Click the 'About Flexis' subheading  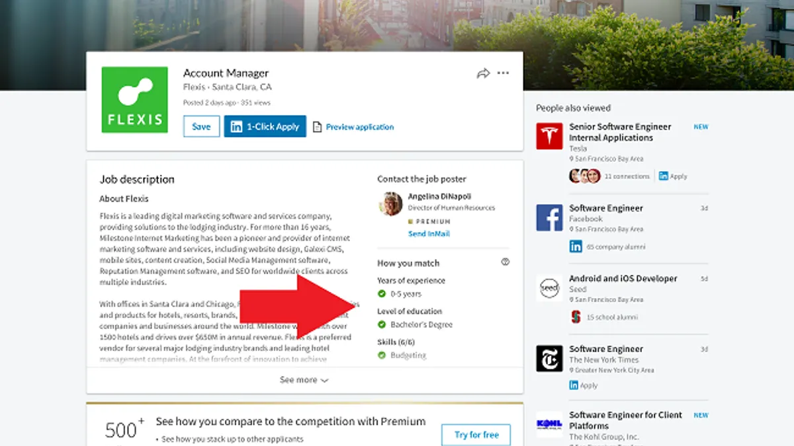(124, 199)
